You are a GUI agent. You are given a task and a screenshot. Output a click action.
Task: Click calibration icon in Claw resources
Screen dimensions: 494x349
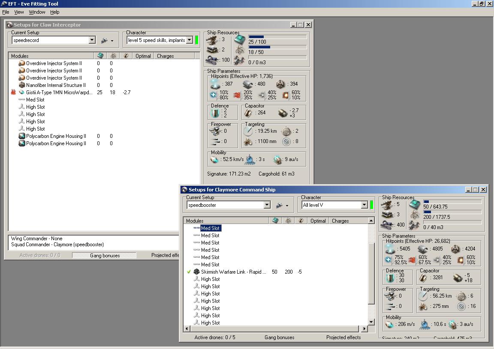[x=212, y=60]
